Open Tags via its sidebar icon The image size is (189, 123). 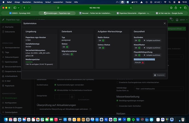pyautogui.click(x=3, y=52)
